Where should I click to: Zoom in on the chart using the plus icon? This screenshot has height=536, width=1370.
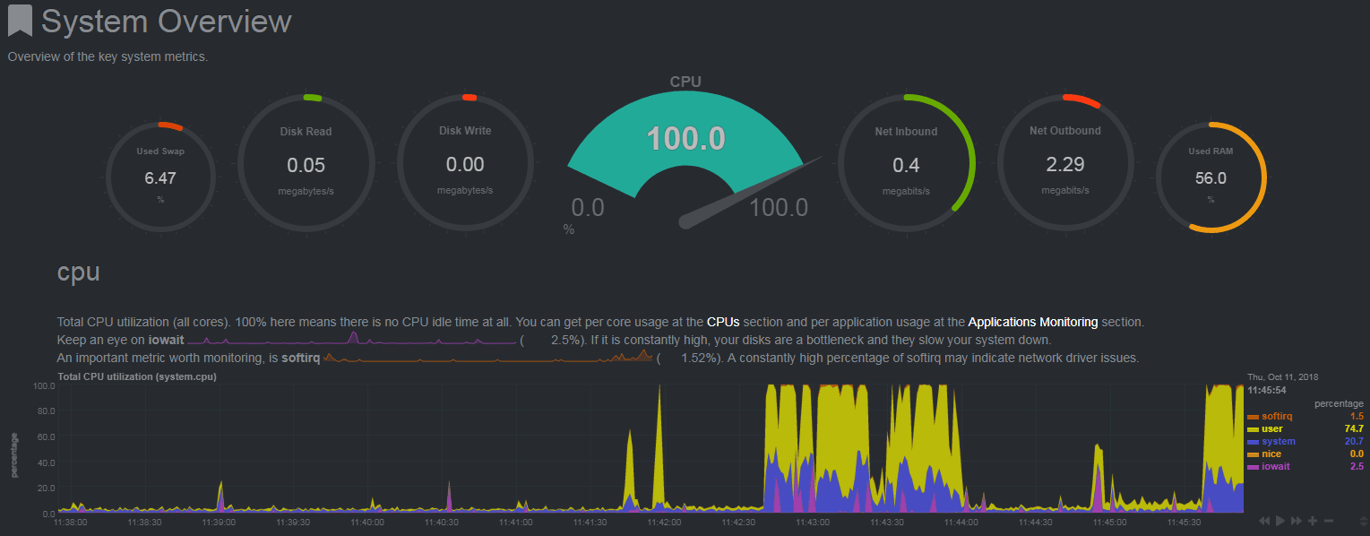pyautogui.click(x=1313, y=521)
